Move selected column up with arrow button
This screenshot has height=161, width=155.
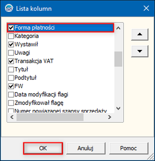point(140,34)
